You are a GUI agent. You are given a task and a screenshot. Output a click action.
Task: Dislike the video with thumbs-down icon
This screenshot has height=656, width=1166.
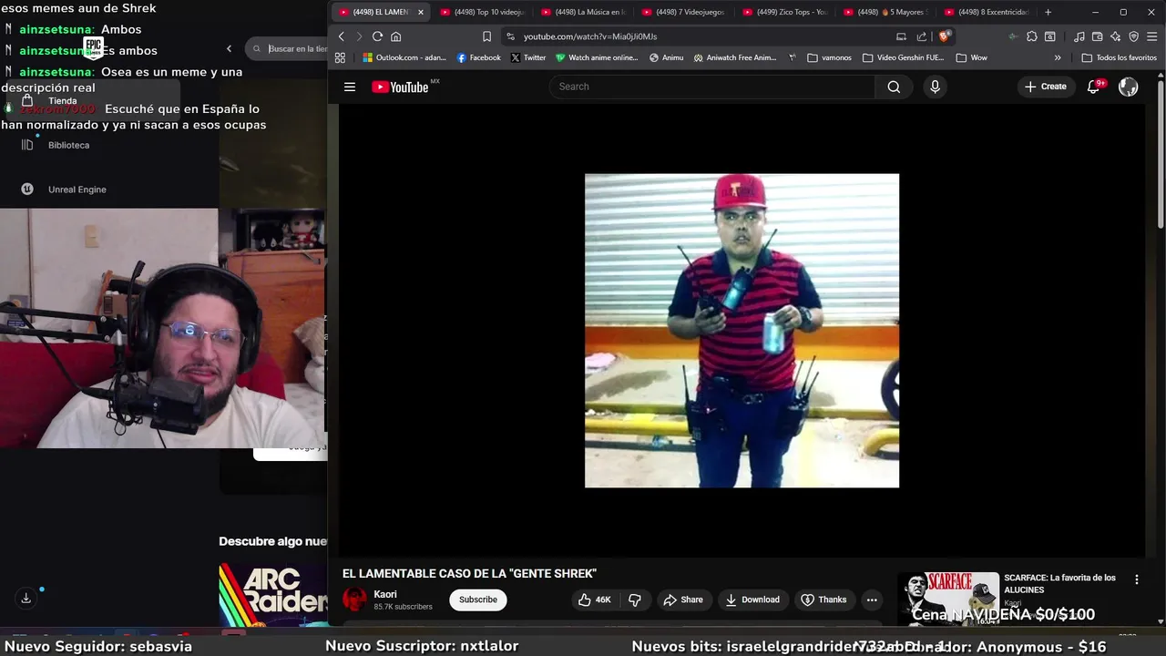tap(635, 600)
